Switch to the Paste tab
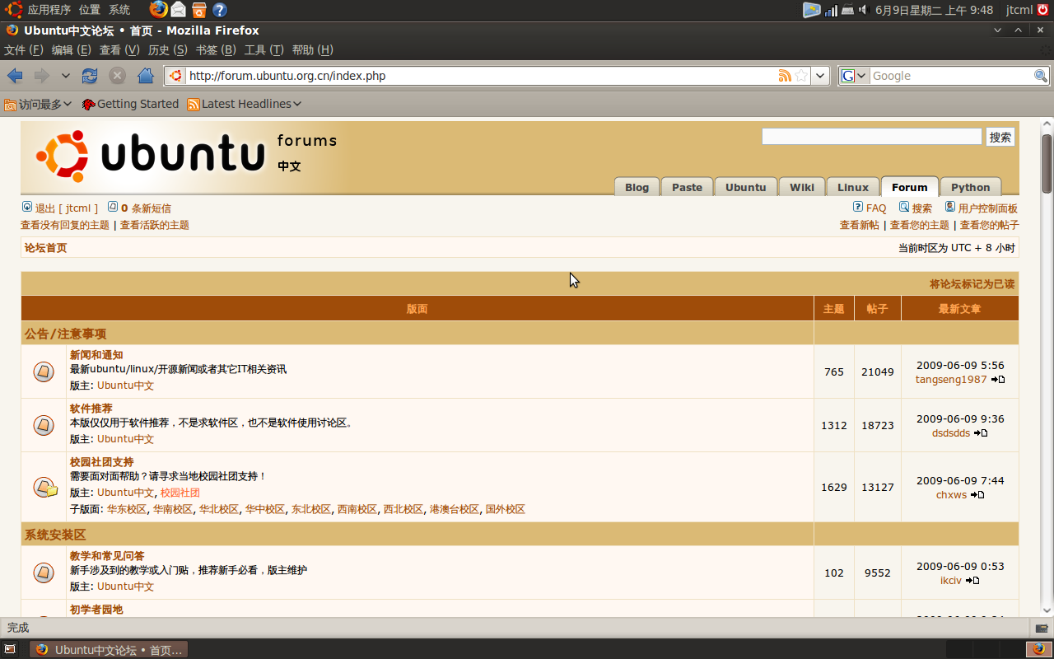This screenshot has width=1054, height=659. tap(687, 187)
